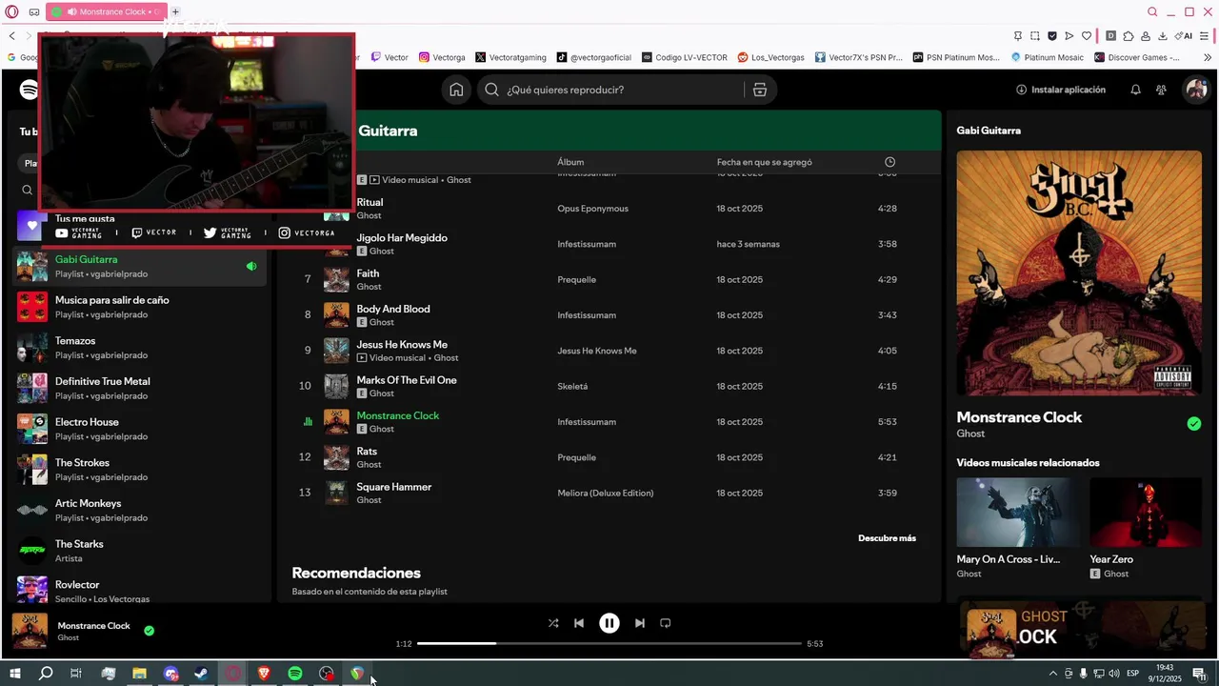
Task: Click the large Ghost B.C. album cover
Action: pyautogui.click(x=1079, y=272)
